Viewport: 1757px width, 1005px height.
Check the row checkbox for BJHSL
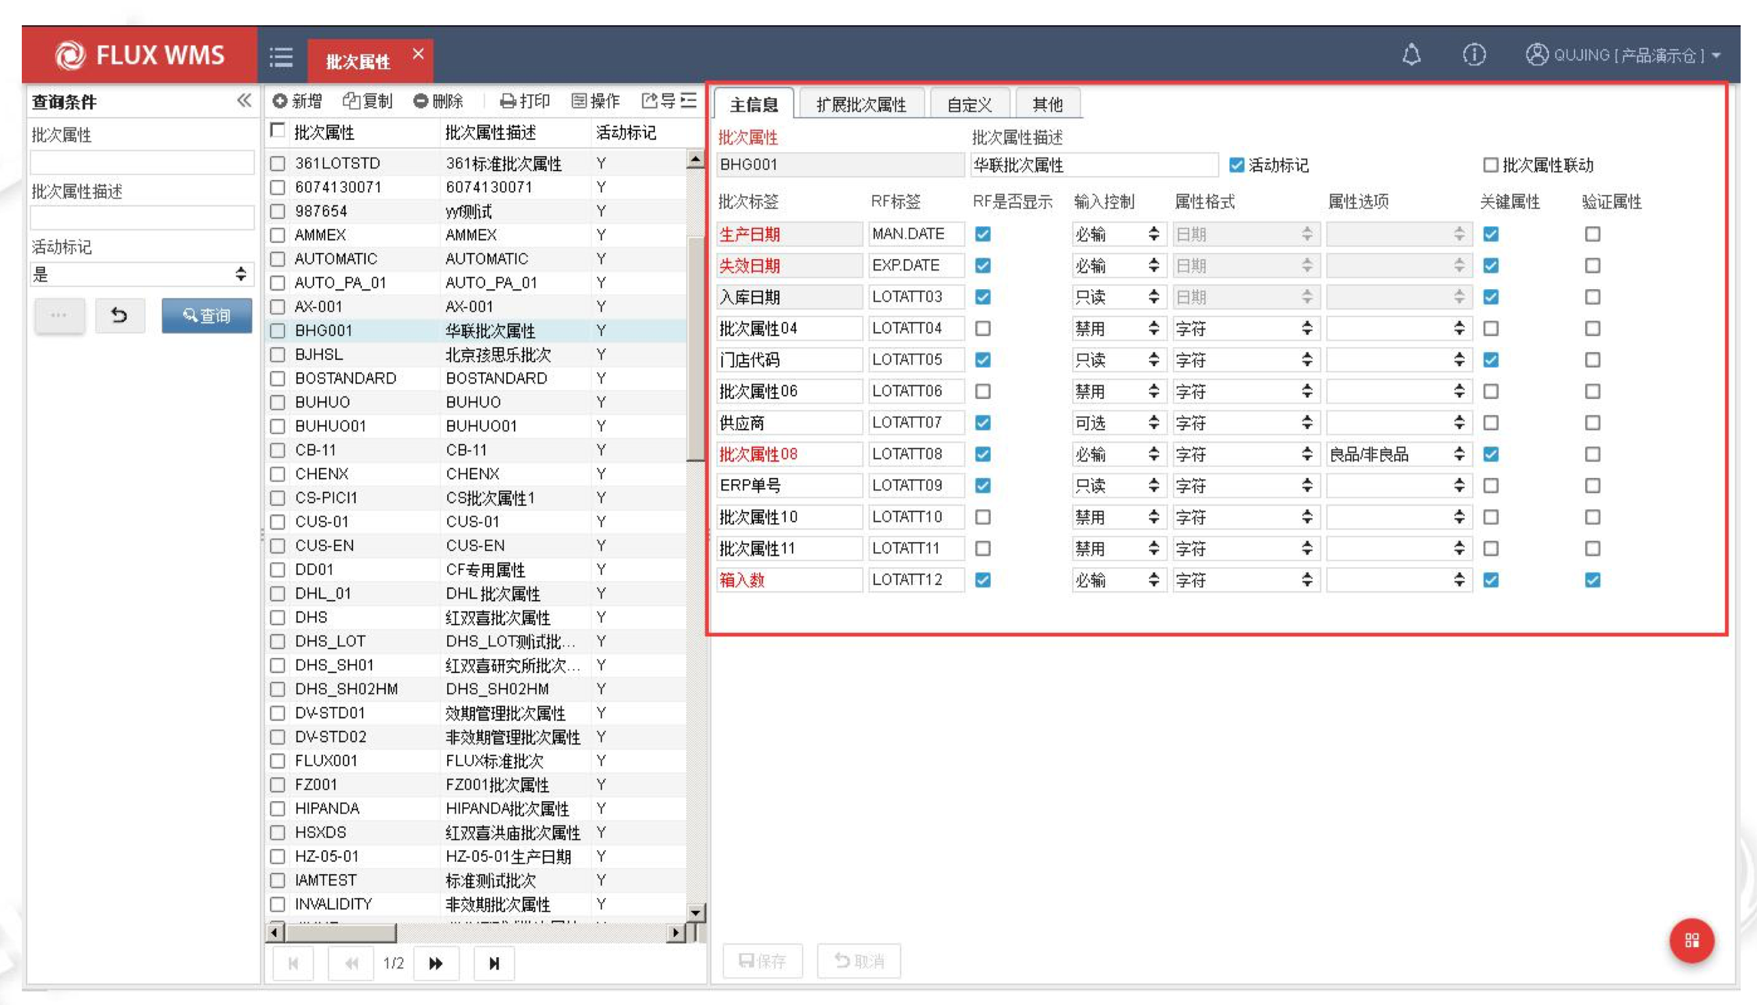click(277, 355)
